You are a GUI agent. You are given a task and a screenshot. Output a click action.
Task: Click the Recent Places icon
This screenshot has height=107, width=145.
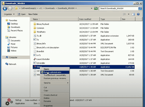(8, 30)
